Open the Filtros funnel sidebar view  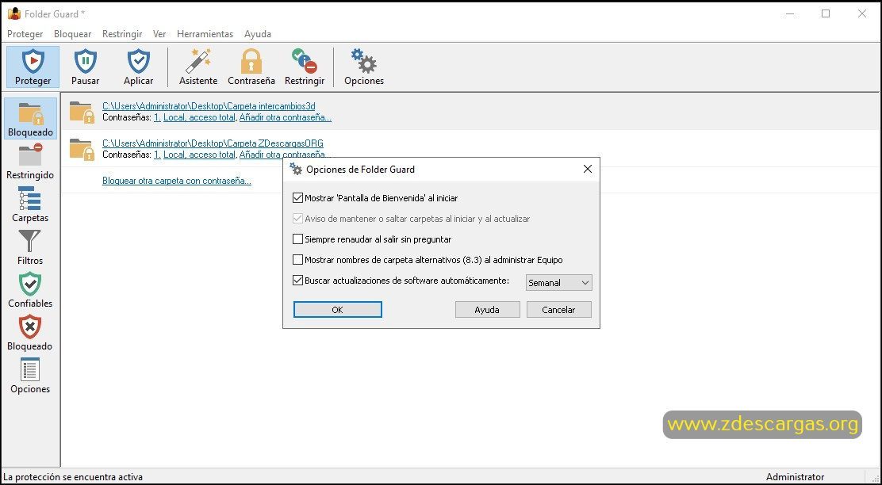30,247
